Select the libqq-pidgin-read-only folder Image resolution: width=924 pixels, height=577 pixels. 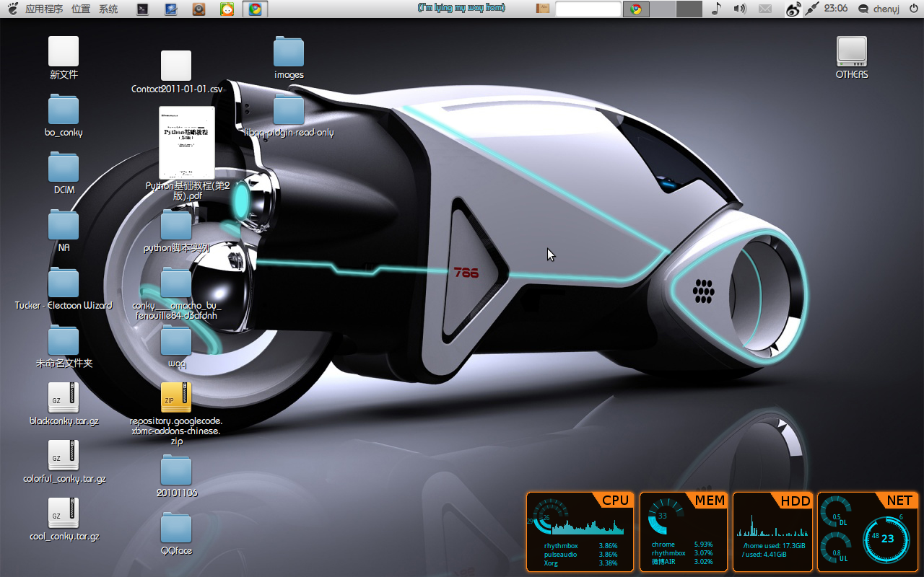pyautogui.click(x=289, y=115)
